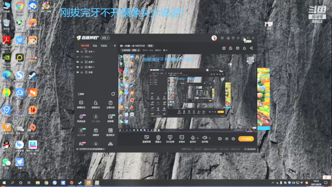Screen dimensions: 332x187
Task: Open the feedback speech bubble icon in title bar
Action: [222, 38]
